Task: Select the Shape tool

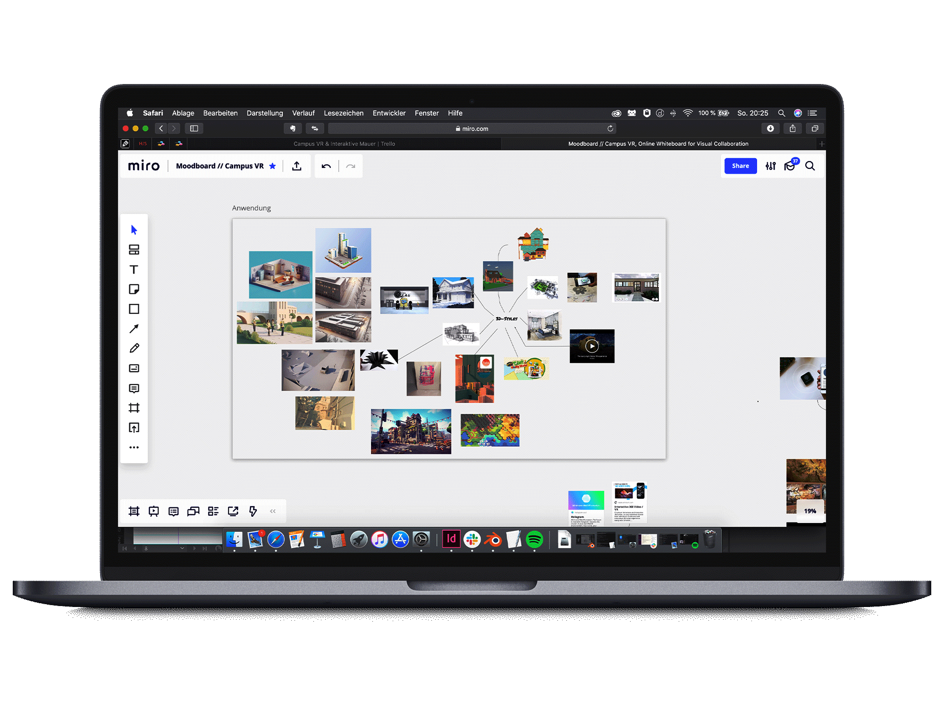Action: tap(134, 309)
